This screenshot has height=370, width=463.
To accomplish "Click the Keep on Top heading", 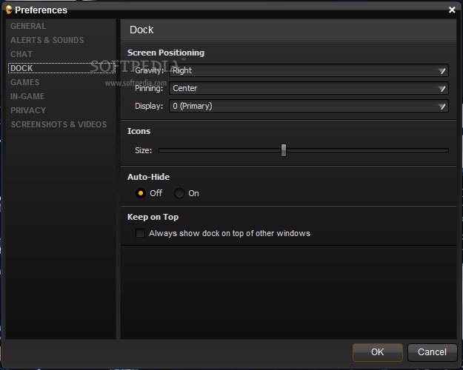I will click(x=153, y=217).
